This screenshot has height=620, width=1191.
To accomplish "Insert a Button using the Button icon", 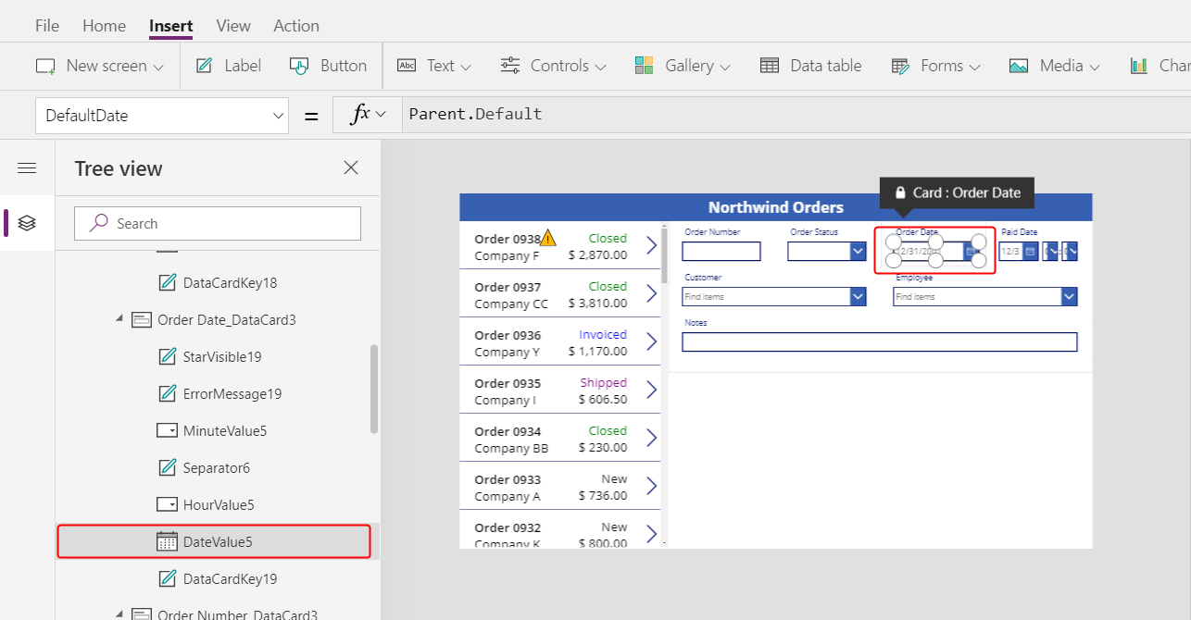I will pos(298,65).
